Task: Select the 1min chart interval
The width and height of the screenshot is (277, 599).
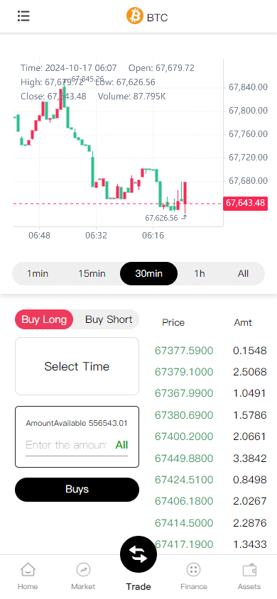Action: [38, 273]
